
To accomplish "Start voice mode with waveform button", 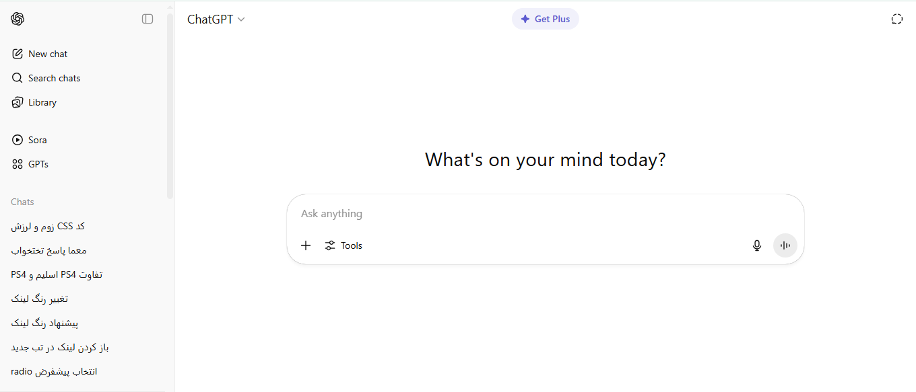I will [x=785, y=245].
